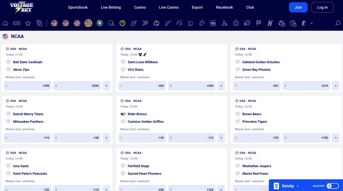Open the Betslip tab
Screen dimensions: 343x191
[x=288, y=186]
